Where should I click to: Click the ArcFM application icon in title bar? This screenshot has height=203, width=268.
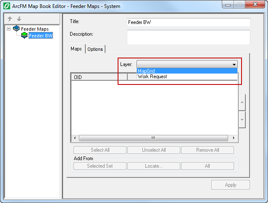(x=7, y=6)
